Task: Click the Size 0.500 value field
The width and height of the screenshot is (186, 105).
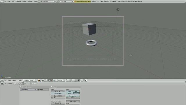Action: tap(73, 101)
